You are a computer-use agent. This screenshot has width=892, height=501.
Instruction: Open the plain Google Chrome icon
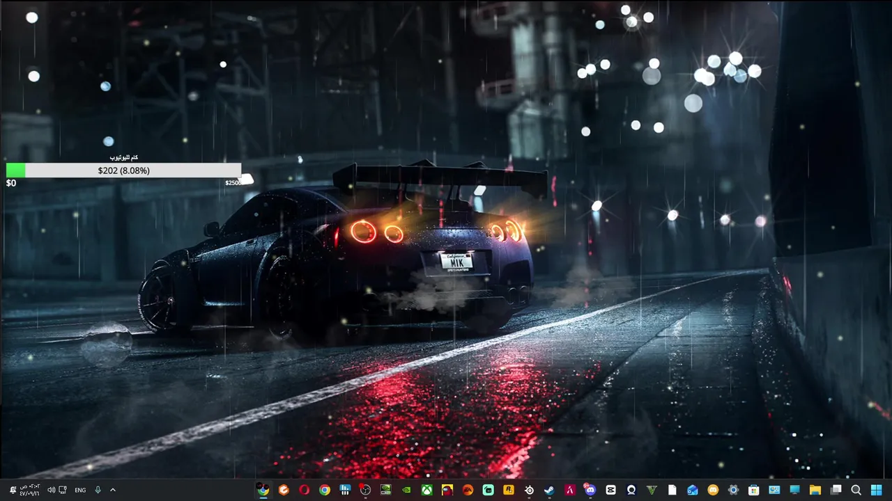[x=325, y=490]
